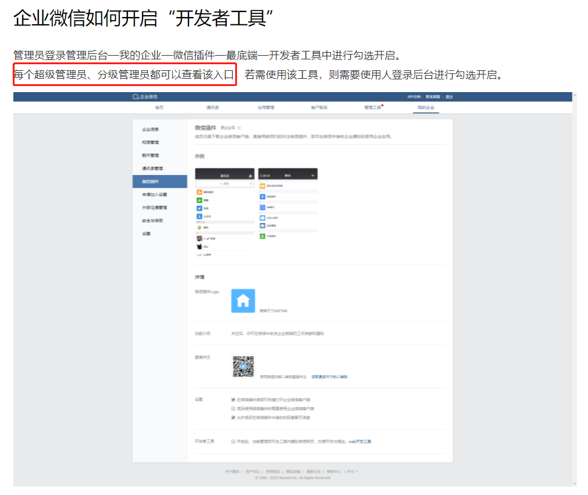588x495 pixels.
Task: Click the 微信插件 page heading
Action: tap(205, 128)
